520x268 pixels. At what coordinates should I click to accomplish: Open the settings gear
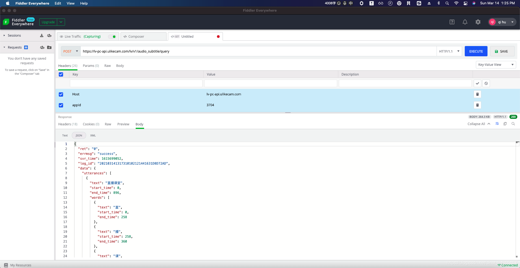(478, 22)
